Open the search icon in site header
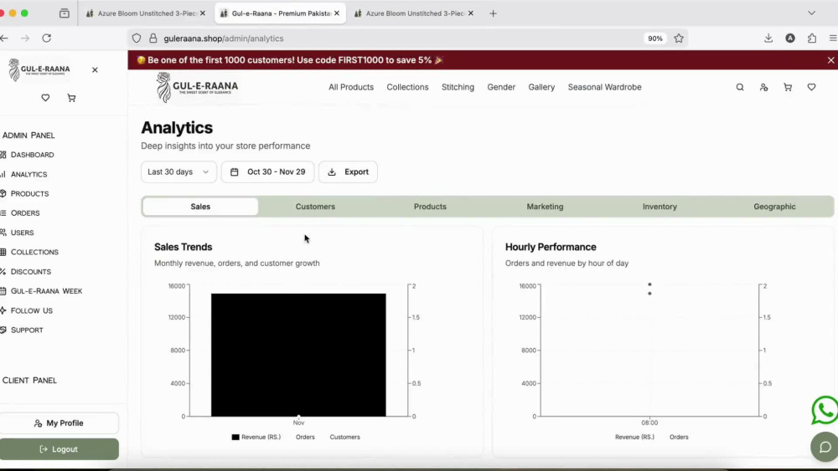Image resolution: width=838 pixels, height=471 pixels. click(x=740, y=87)
